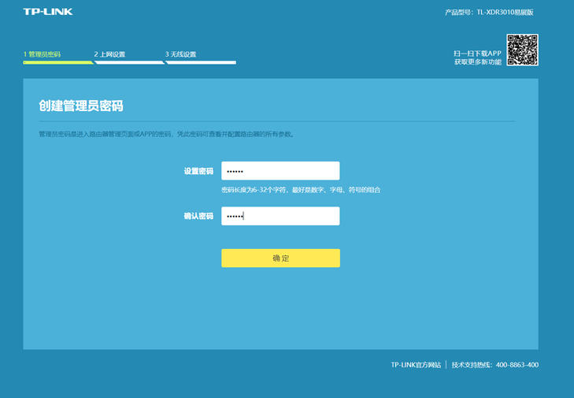Click the password length hint 密码长度为6-32个字符
574x398 pixels.
pyautogui.click(x=301, y=190)
